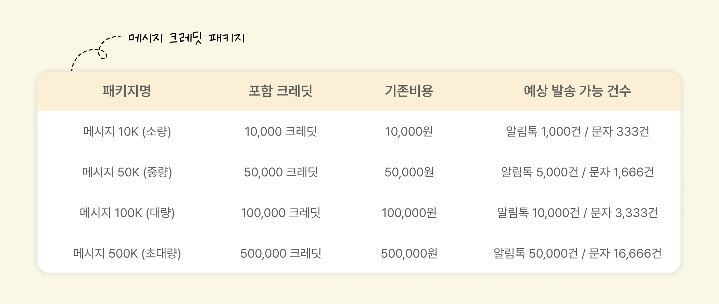The width and height of the screenshot is (719, 304).
Task: Click the 포함 크레딧 column header
Action: coord(280,91)
